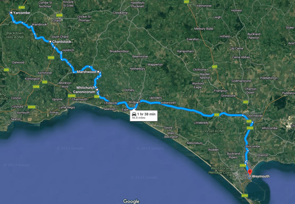Click the A303 road shield near Yarcombe

[22, 7]
